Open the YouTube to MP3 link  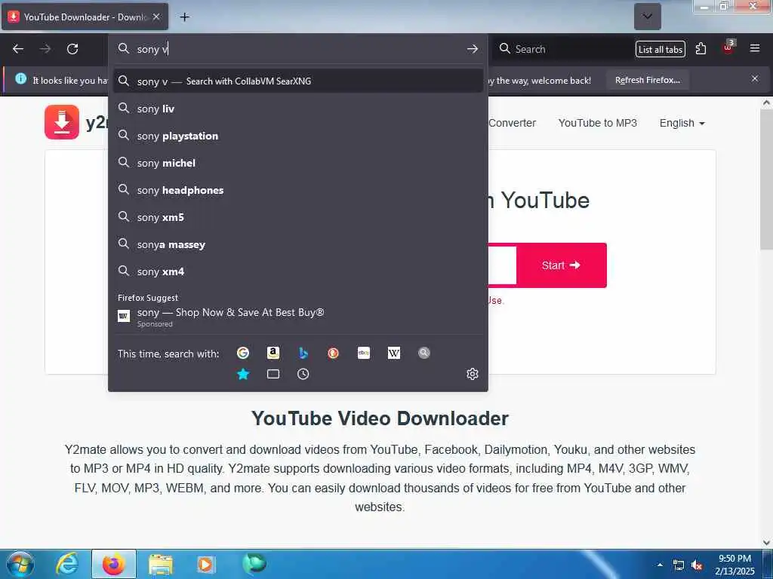coord(598,123)
